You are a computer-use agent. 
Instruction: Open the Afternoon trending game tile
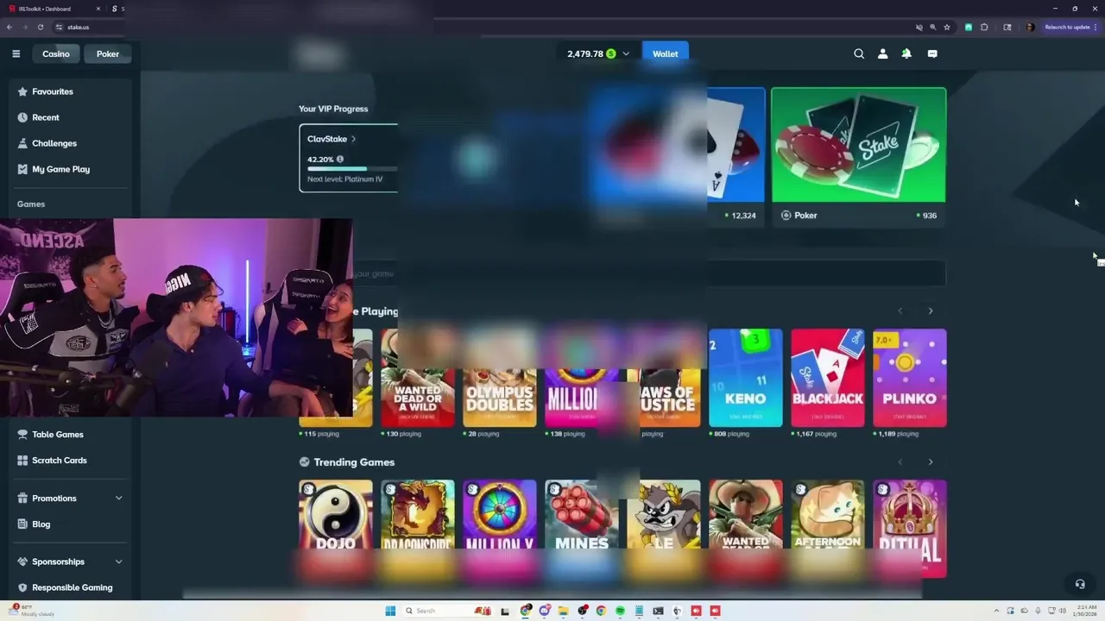(827, 528)
